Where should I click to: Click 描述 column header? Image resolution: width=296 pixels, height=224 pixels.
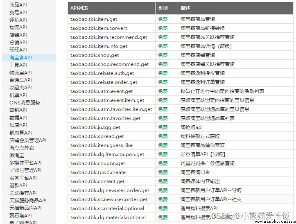click(x=185, y=8)
